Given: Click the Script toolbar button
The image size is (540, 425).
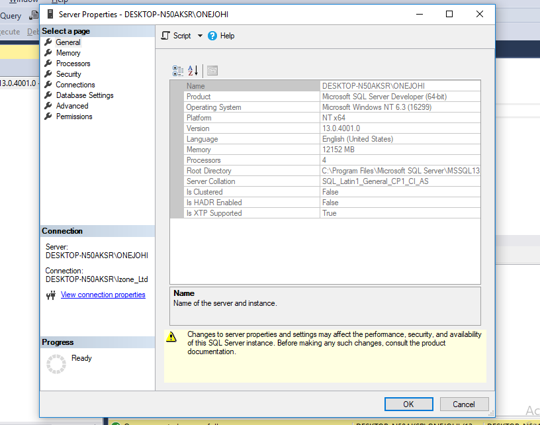Looking at the screenshot, I should [176, 36].
